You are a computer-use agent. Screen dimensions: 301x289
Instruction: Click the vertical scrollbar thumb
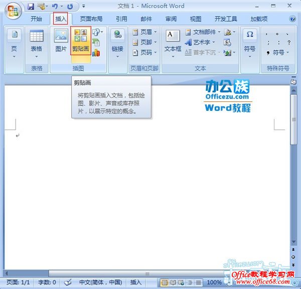pyautogui.click(x=293, y=119)
